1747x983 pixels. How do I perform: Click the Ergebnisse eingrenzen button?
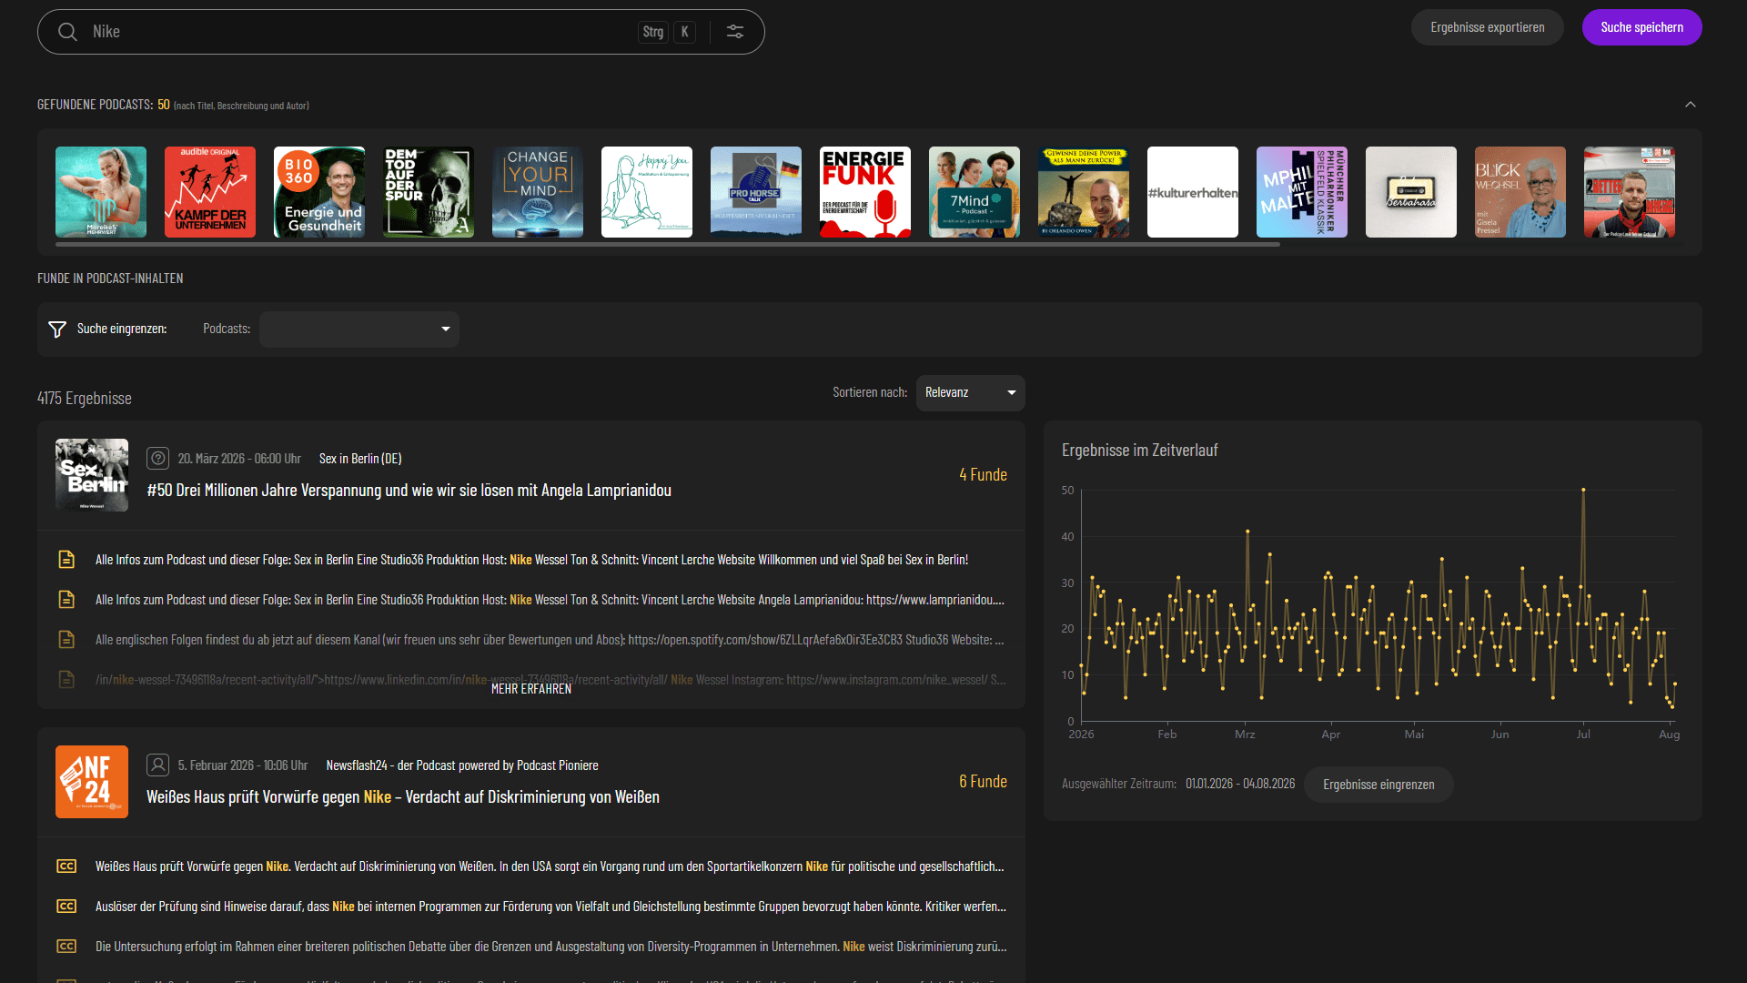point(1378,785)
